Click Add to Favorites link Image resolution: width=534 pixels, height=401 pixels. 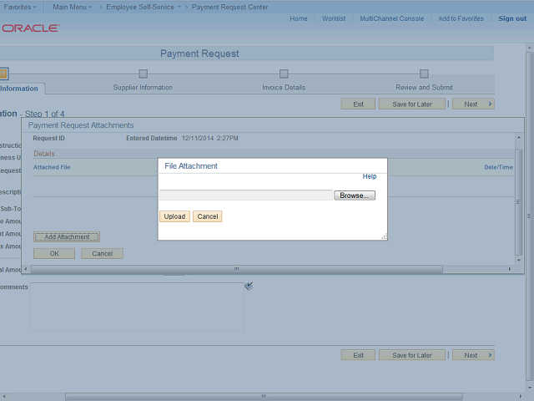pos(461,18)
